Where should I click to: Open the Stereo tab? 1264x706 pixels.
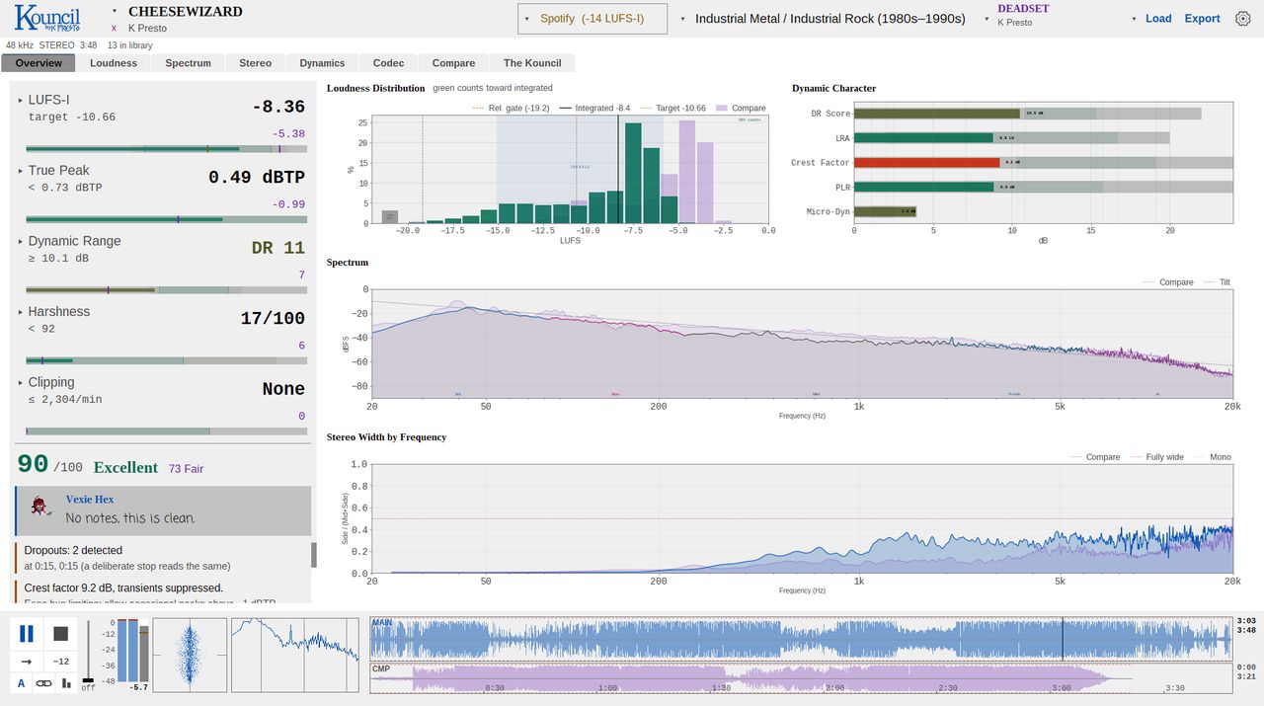(255, 63)
